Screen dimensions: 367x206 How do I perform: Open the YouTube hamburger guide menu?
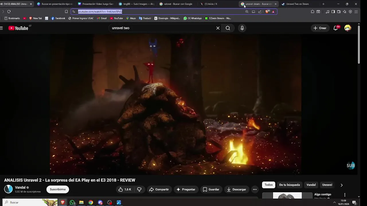[x=1, y=28]
